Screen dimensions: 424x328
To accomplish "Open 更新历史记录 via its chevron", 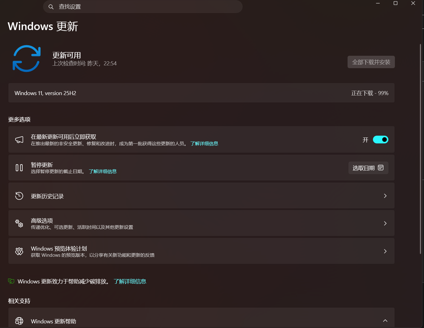I will tap(385, 196).
